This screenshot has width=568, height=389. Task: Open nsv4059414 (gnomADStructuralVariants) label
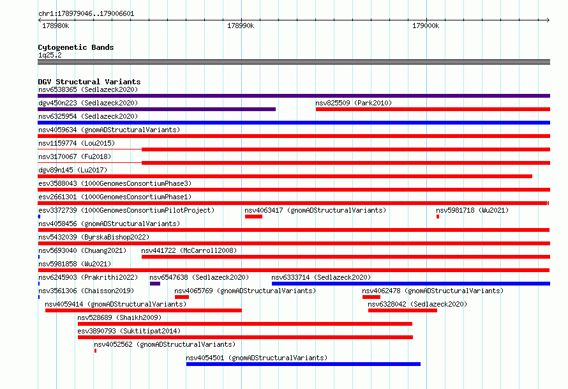tap(116, 304)
